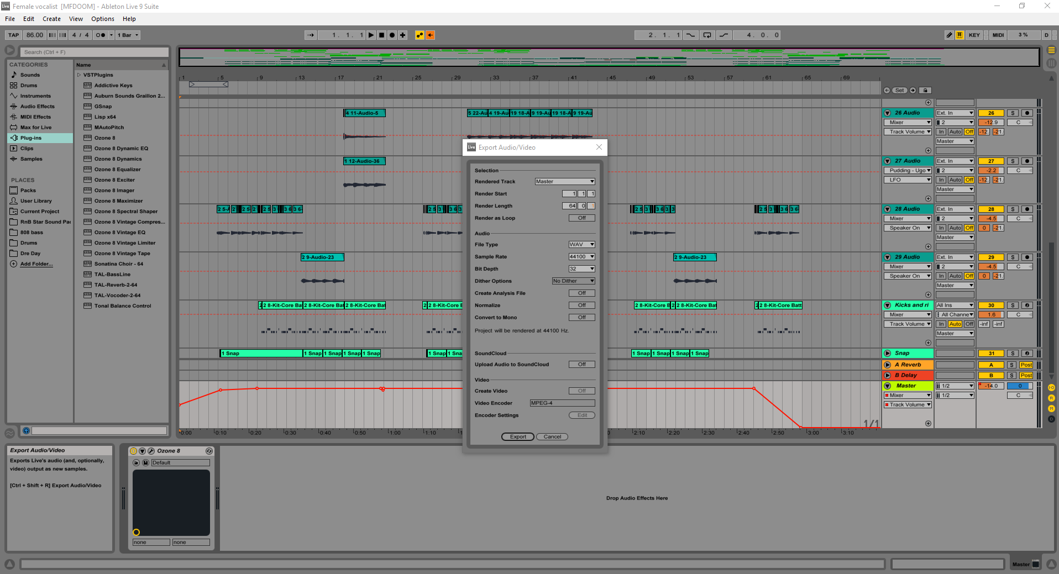
Task: Open the Edit menu
Action: pos(29,19)
